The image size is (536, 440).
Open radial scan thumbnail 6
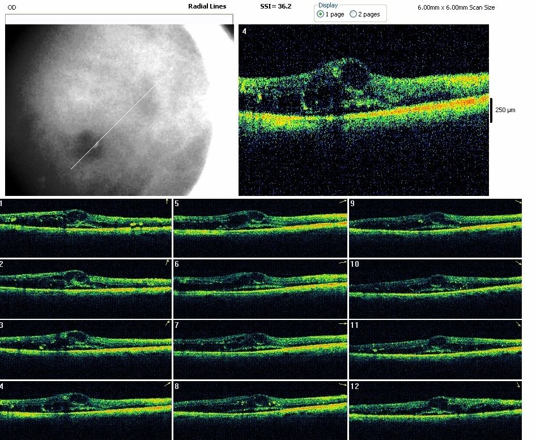tap(260, 288)
